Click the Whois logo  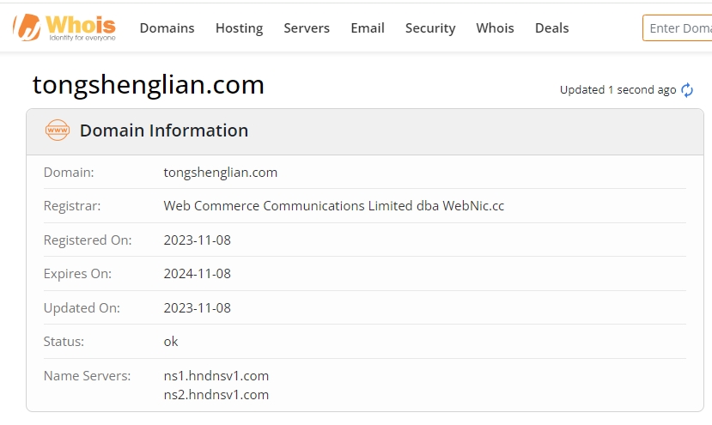(64, 27)
